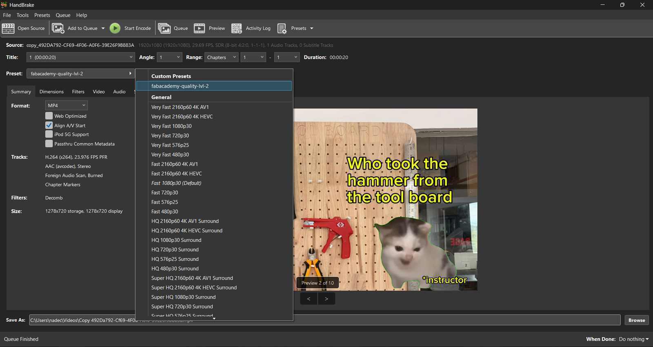
Task: Select Fast 1080p30 (Default) preset
Action: coord(214,183)
